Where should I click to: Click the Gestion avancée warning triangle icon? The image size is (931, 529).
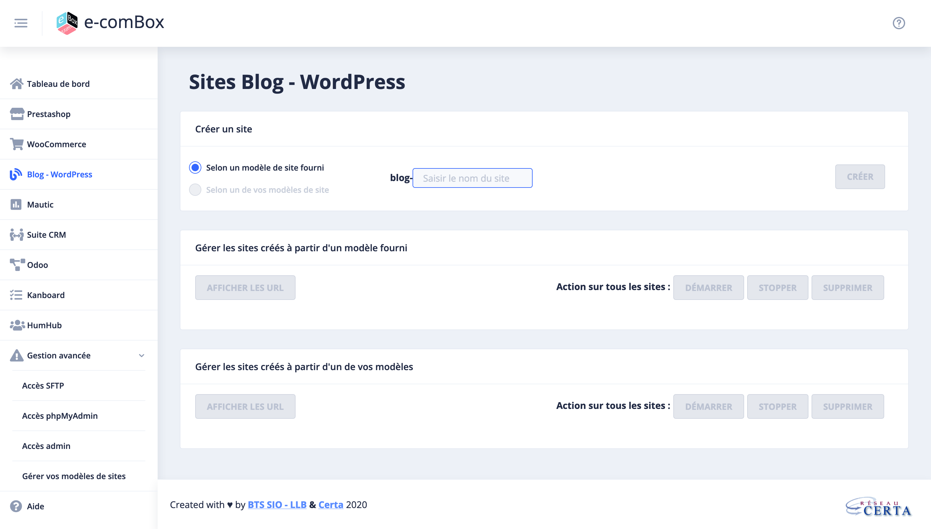pyautogui.click(x=17, y=355)
